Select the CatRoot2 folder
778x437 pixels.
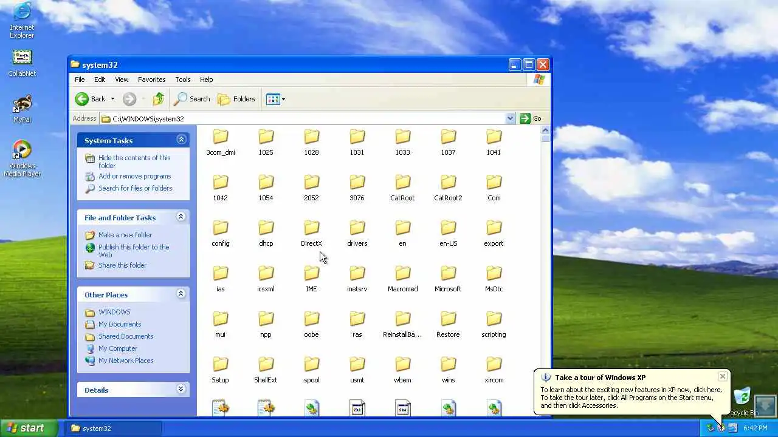(448, 188)
